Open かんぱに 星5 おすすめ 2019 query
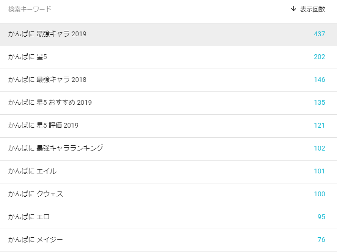 (169, 103)
